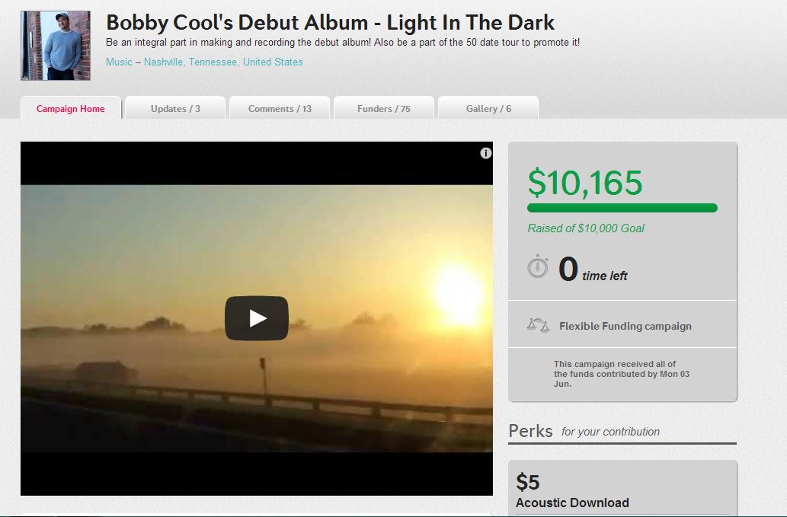
Task: Click the Raised of $10,000 Goal text
Action: [586, 228]
